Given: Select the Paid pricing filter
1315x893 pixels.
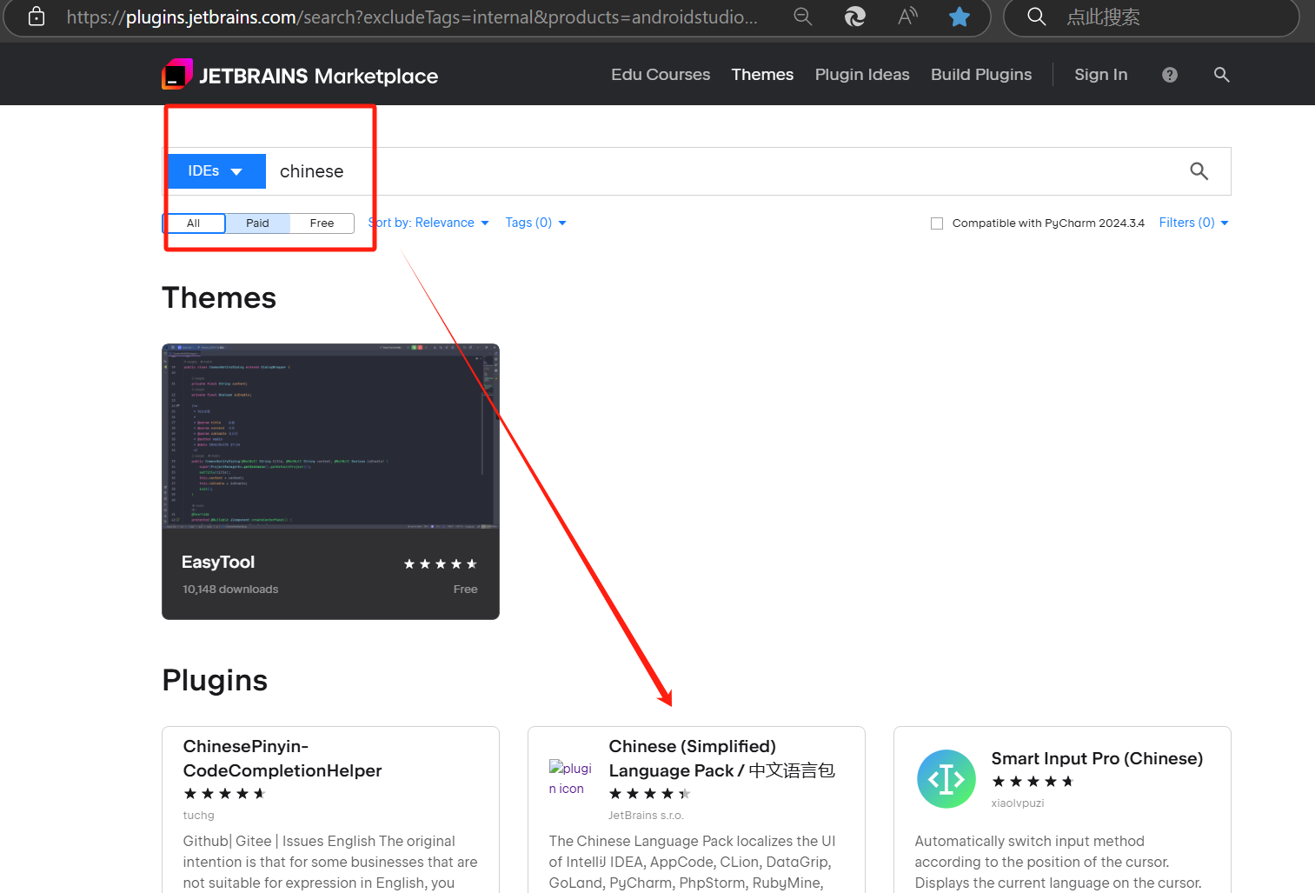Looking at the screenshot, I should click(x=257, y=223).
